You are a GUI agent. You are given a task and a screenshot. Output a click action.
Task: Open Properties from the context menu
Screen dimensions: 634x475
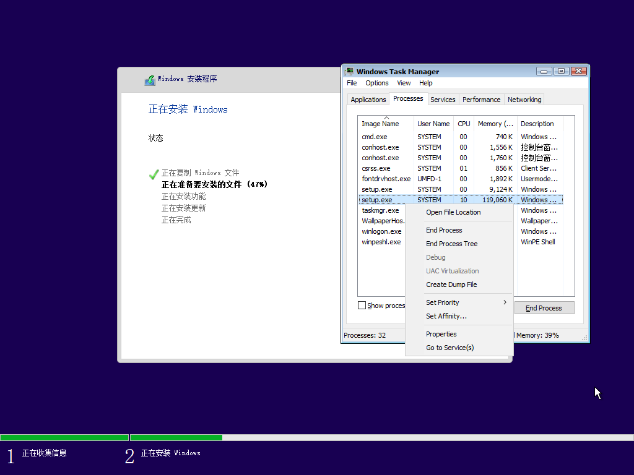click(x=459, y=333)
